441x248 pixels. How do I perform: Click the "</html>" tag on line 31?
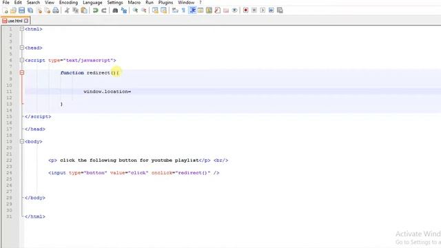pyautogui.click(x=35, y=216)
